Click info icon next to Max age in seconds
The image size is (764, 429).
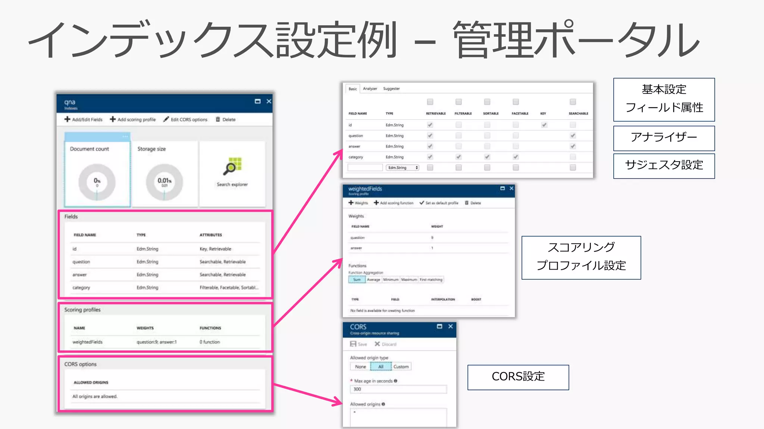pos(395,381)
